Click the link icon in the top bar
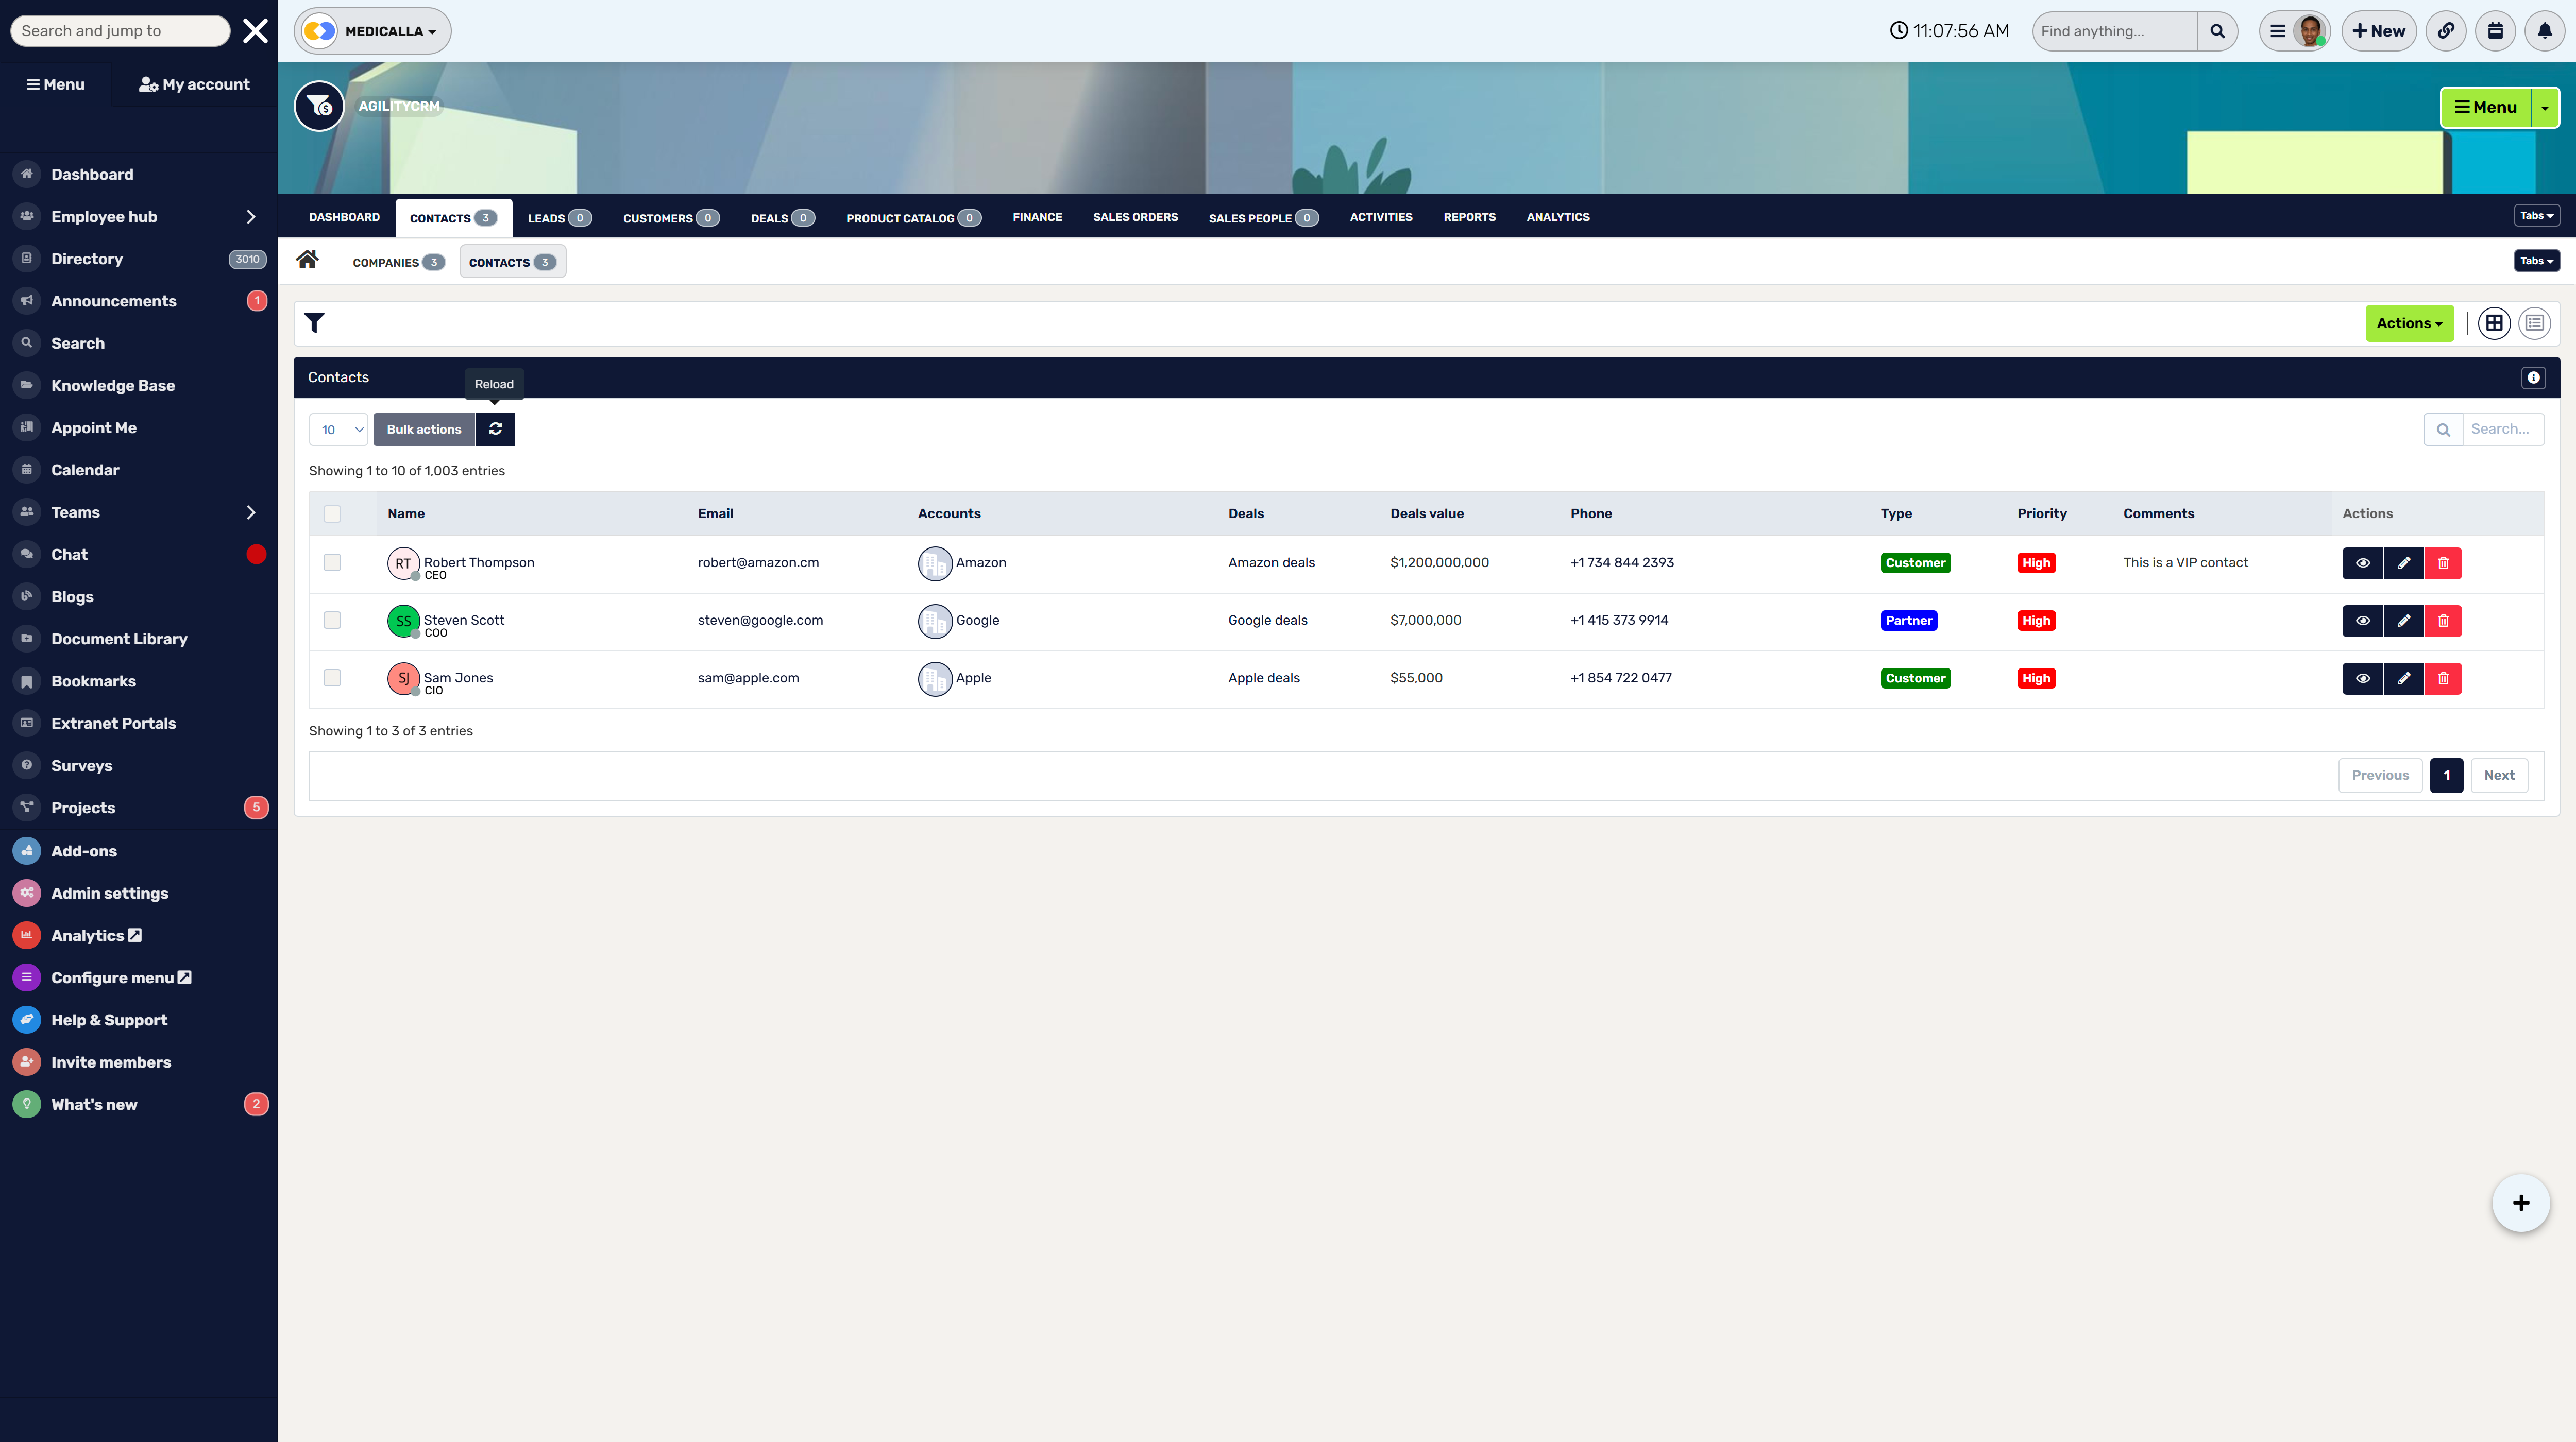 coord(2447,30)
